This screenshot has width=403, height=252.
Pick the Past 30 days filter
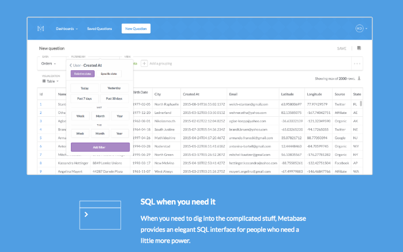pyautogui.click(x=114, y=98)
